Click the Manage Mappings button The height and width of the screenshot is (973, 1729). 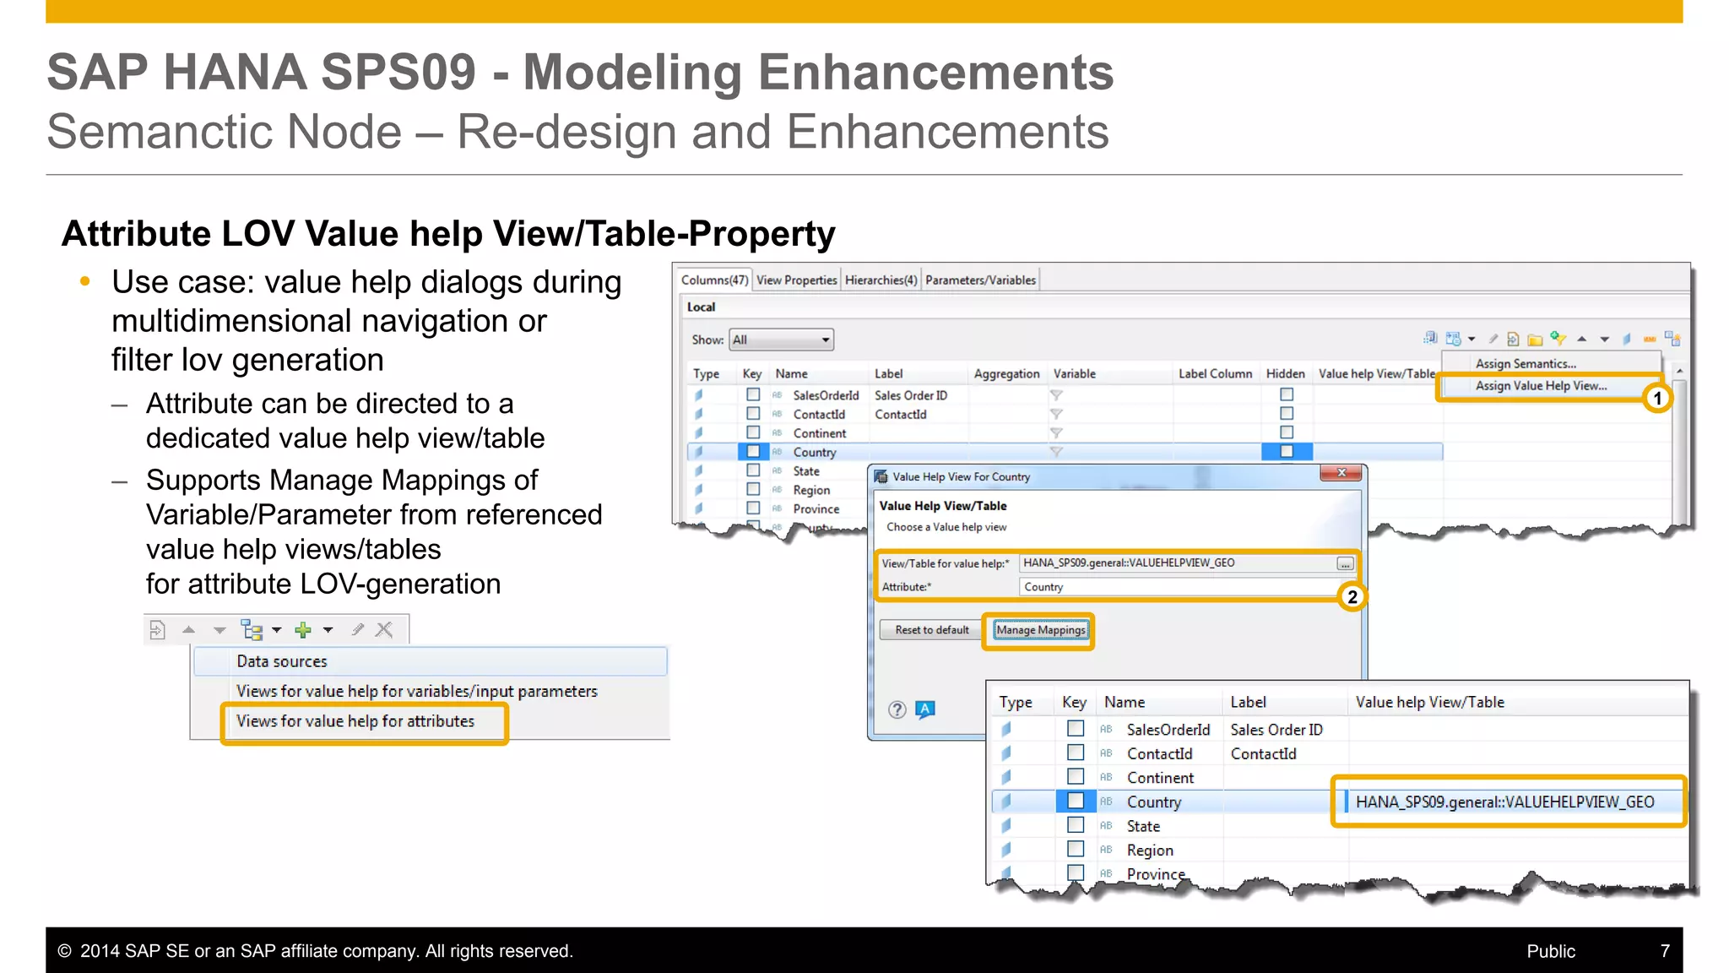coord(1041,630)
